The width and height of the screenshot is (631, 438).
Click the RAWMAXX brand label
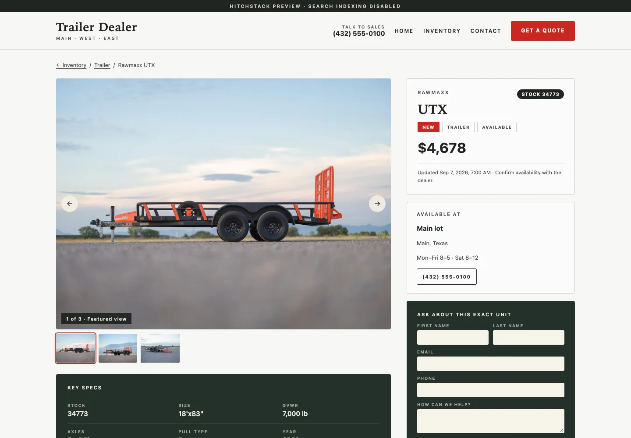tap(433, 92)
